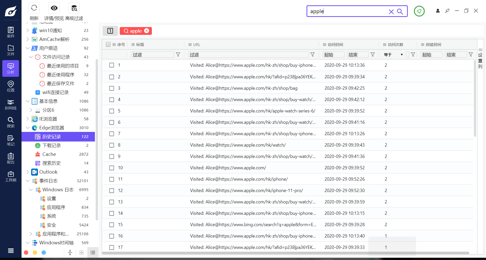Switch to grid view icon at bottom
486x260 pixels.
click(82, 252)
